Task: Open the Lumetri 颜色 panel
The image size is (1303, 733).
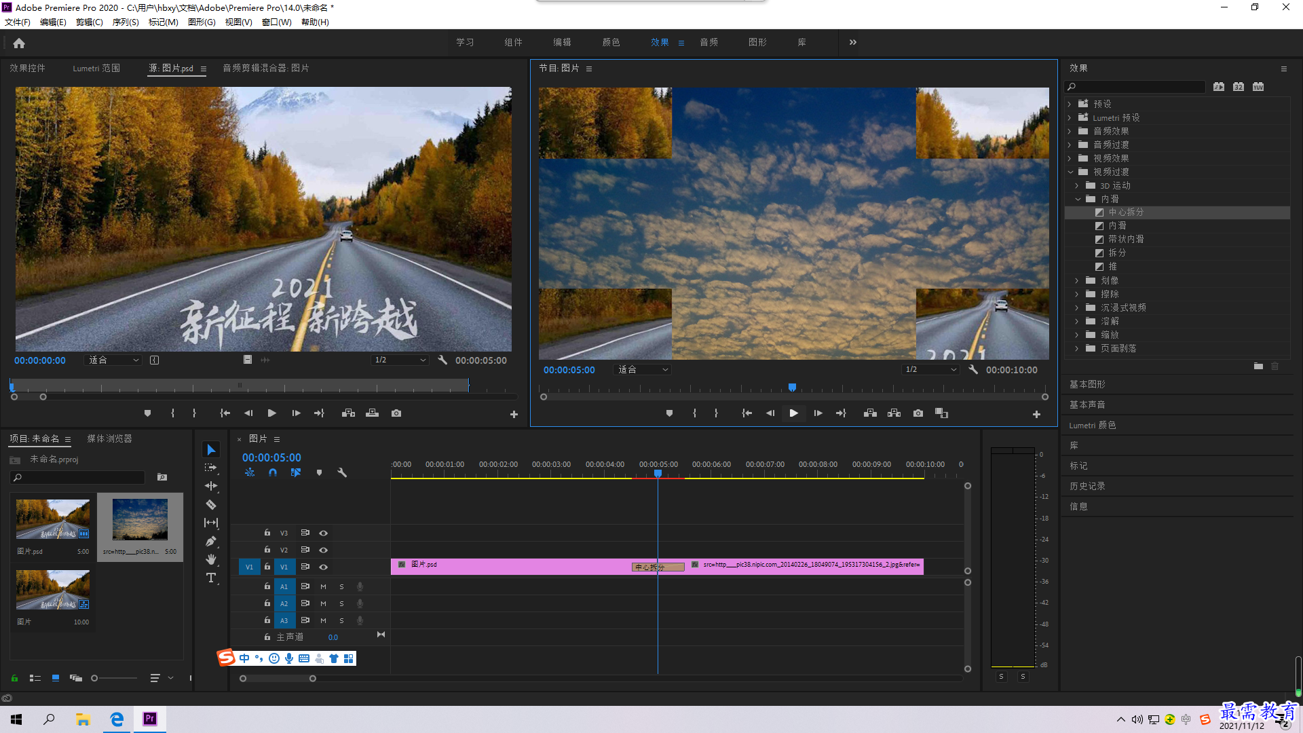Action: [1093, 425]
